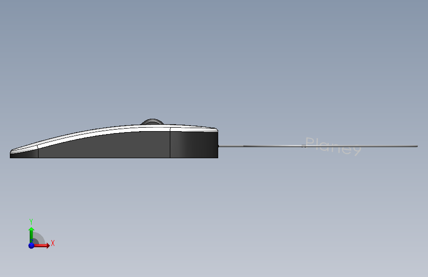428x277 pixels.
Task: Select the Plane9 label
Action: [x=333, y=146]
